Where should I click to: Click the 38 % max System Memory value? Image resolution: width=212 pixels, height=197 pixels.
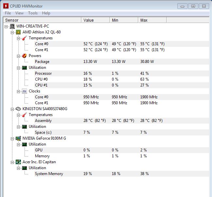(144, 174)
